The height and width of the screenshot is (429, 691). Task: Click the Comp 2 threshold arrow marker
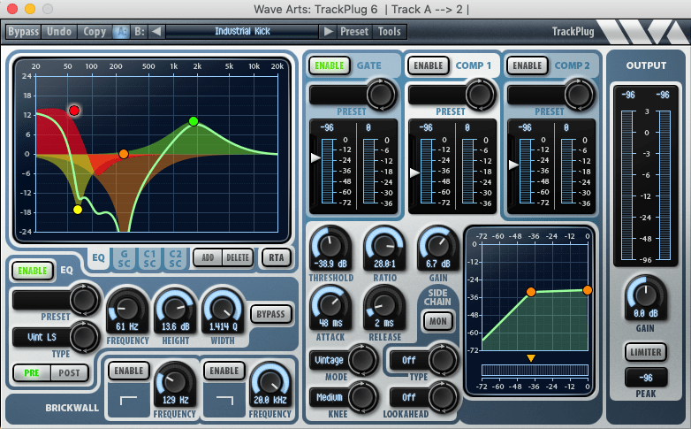point(513,165)
